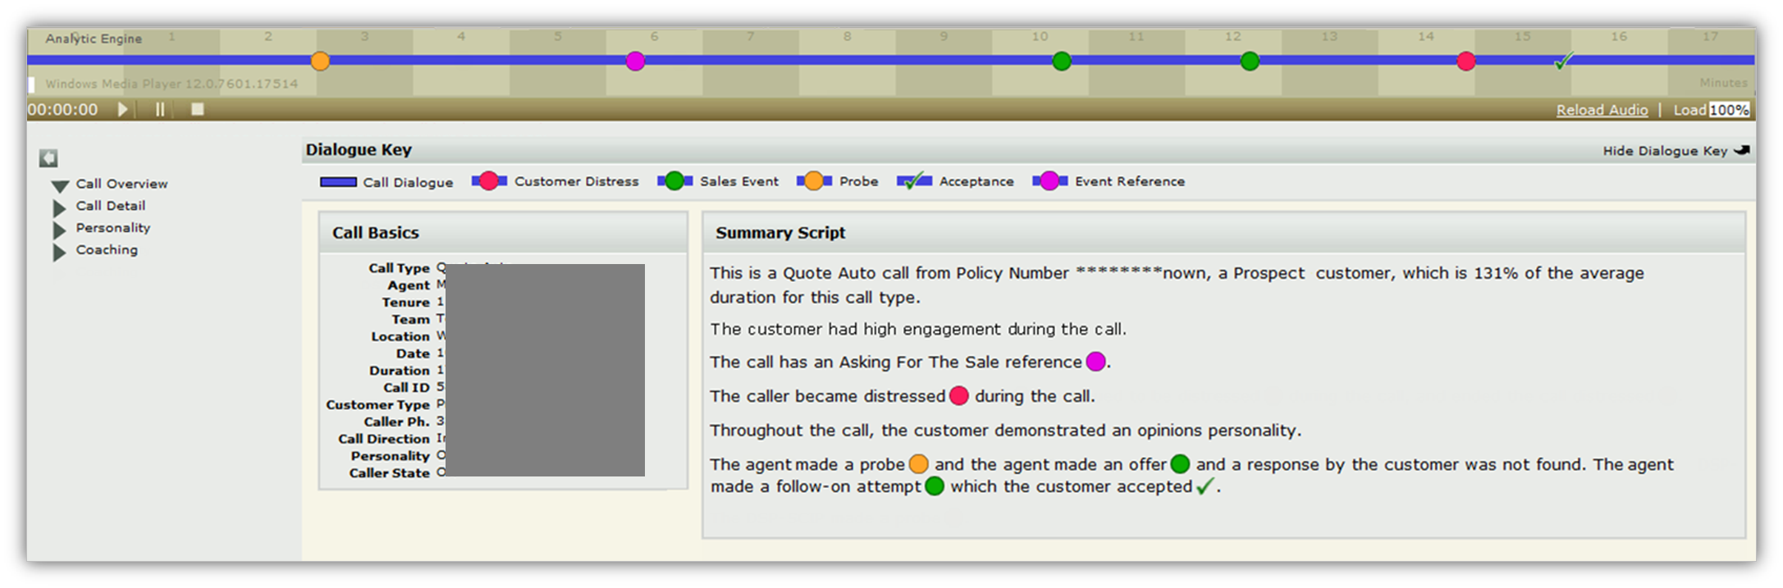Screen dimensions: 1783x588
Task: Click the magenta Event Reference timeline marker
Action: click(635, 62)
